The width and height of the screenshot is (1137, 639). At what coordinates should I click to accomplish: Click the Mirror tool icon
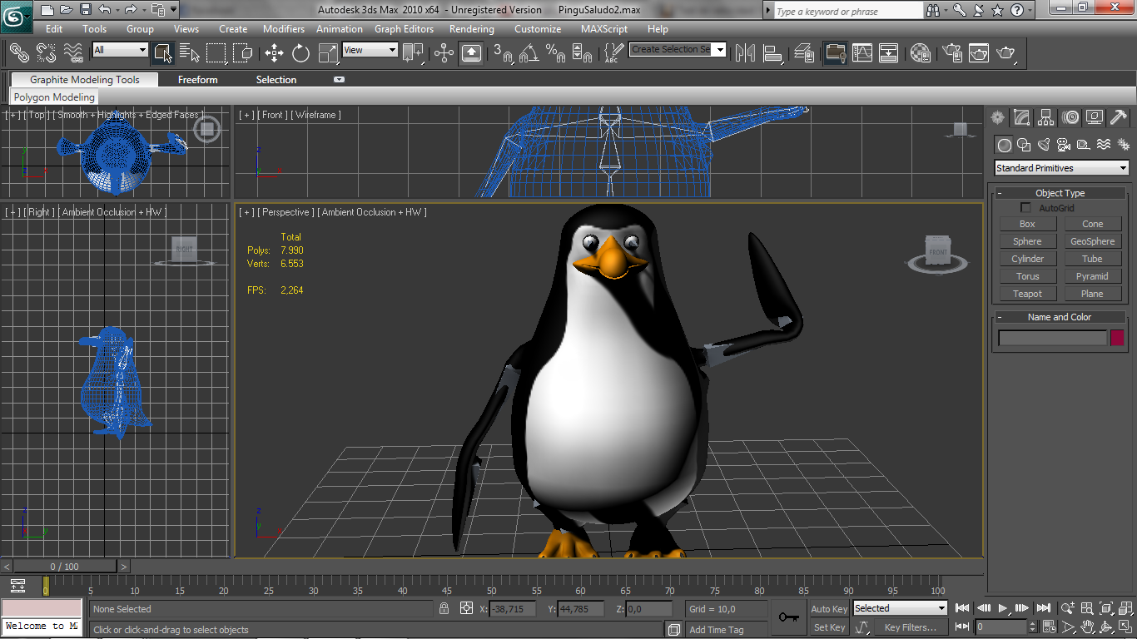(x=745, y=53)
